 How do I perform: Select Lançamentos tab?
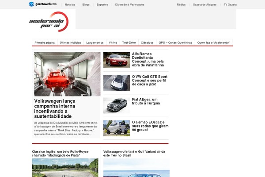point(95,42)
